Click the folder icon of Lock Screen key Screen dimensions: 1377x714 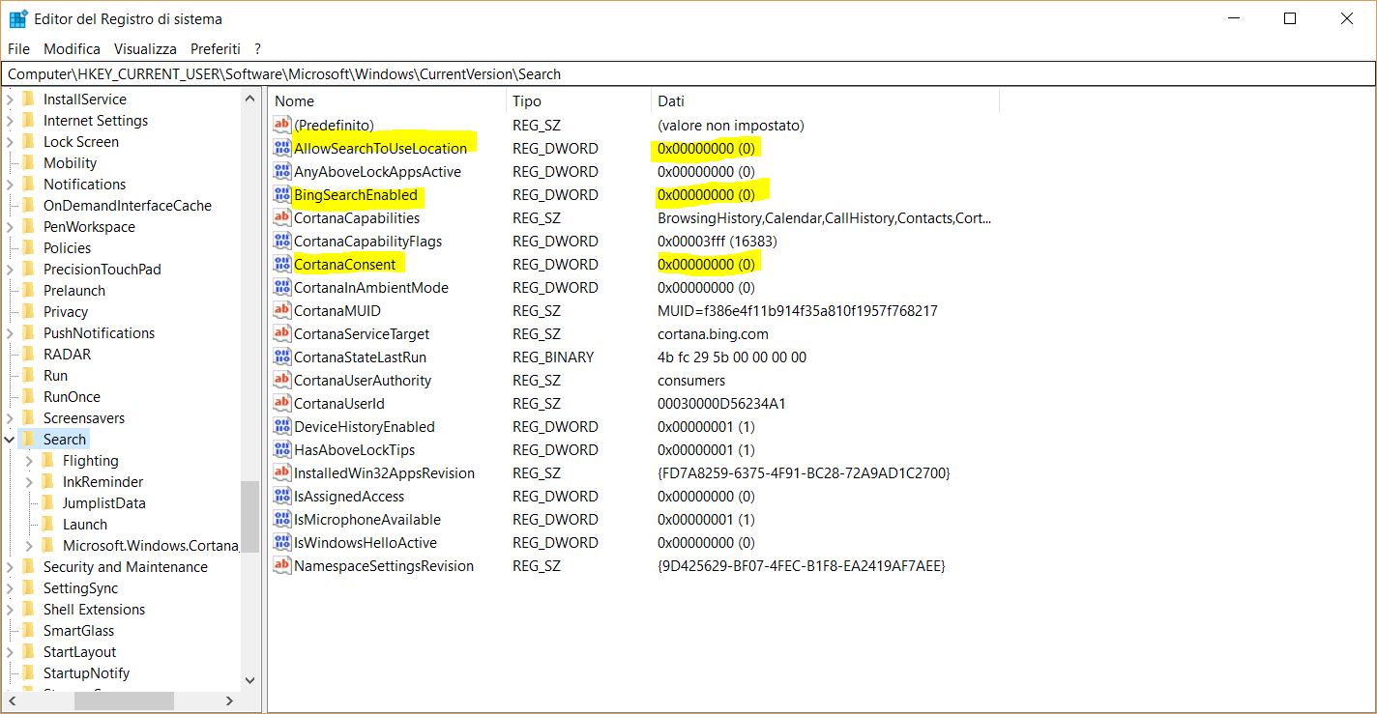point(27,141)
